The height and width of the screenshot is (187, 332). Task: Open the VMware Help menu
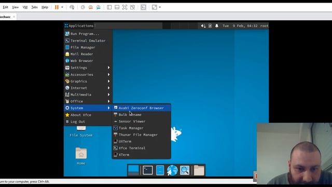45,7
